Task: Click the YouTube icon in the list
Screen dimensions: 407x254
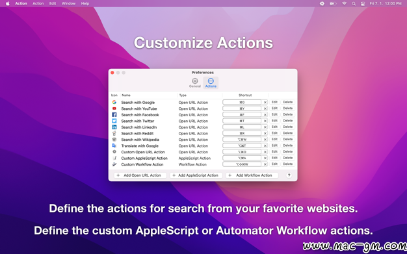Action: [114, 108]
